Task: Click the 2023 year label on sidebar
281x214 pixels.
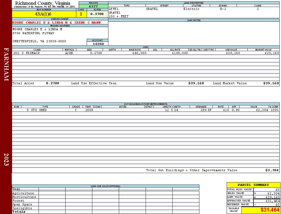Action: tap(6, 159)
